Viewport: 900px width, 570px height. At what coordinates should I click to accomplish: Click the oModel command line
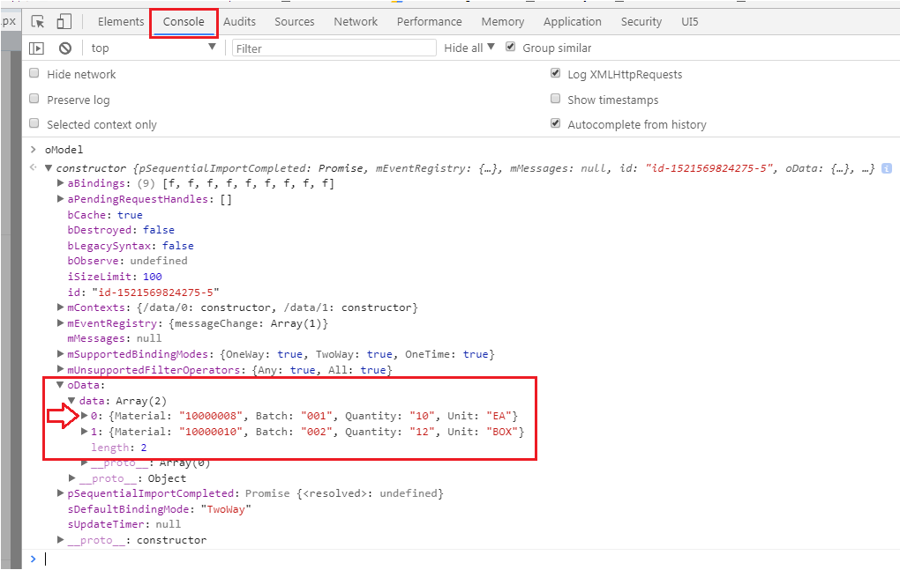point(64,150)
